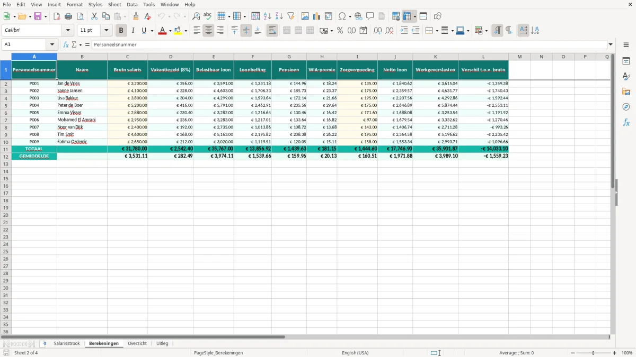
Task: Sort ascending with the A-Z icon
Action: click(268, 16)
